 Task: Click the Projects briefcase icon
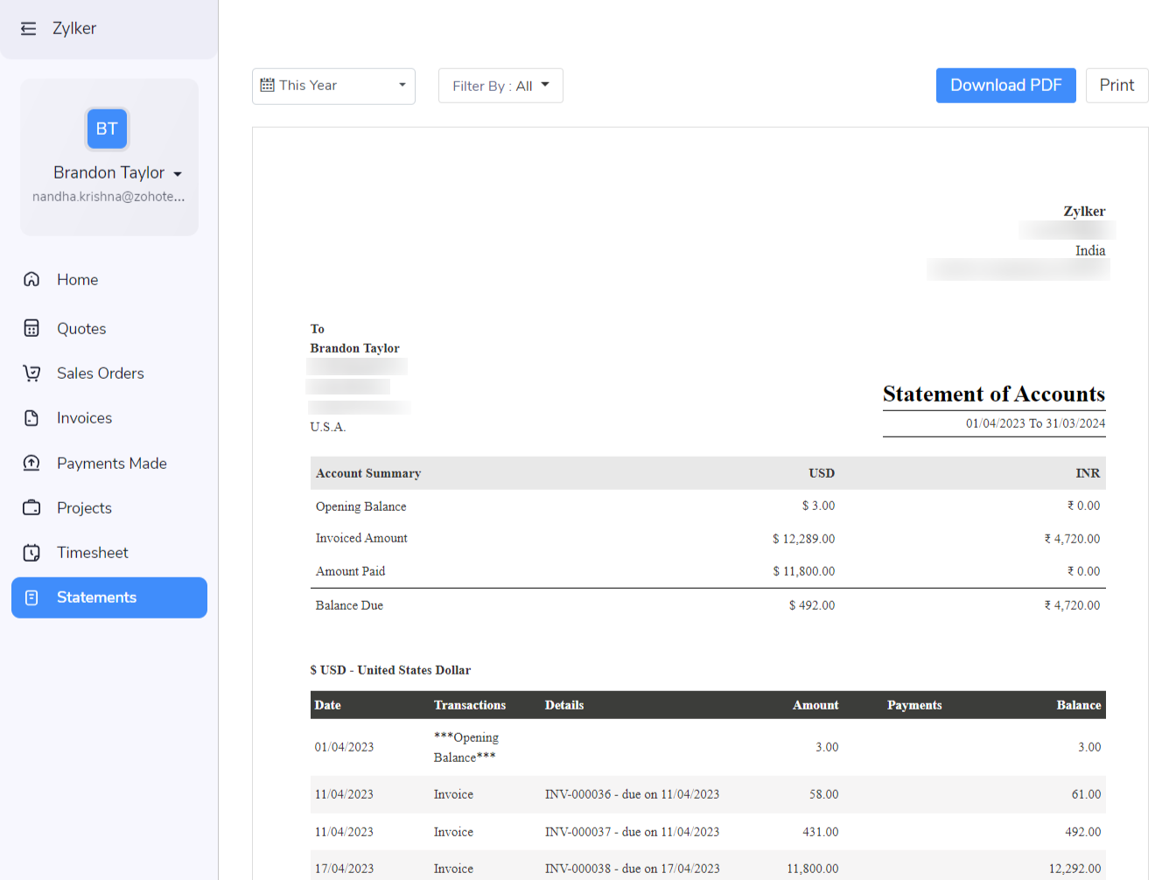31,507
